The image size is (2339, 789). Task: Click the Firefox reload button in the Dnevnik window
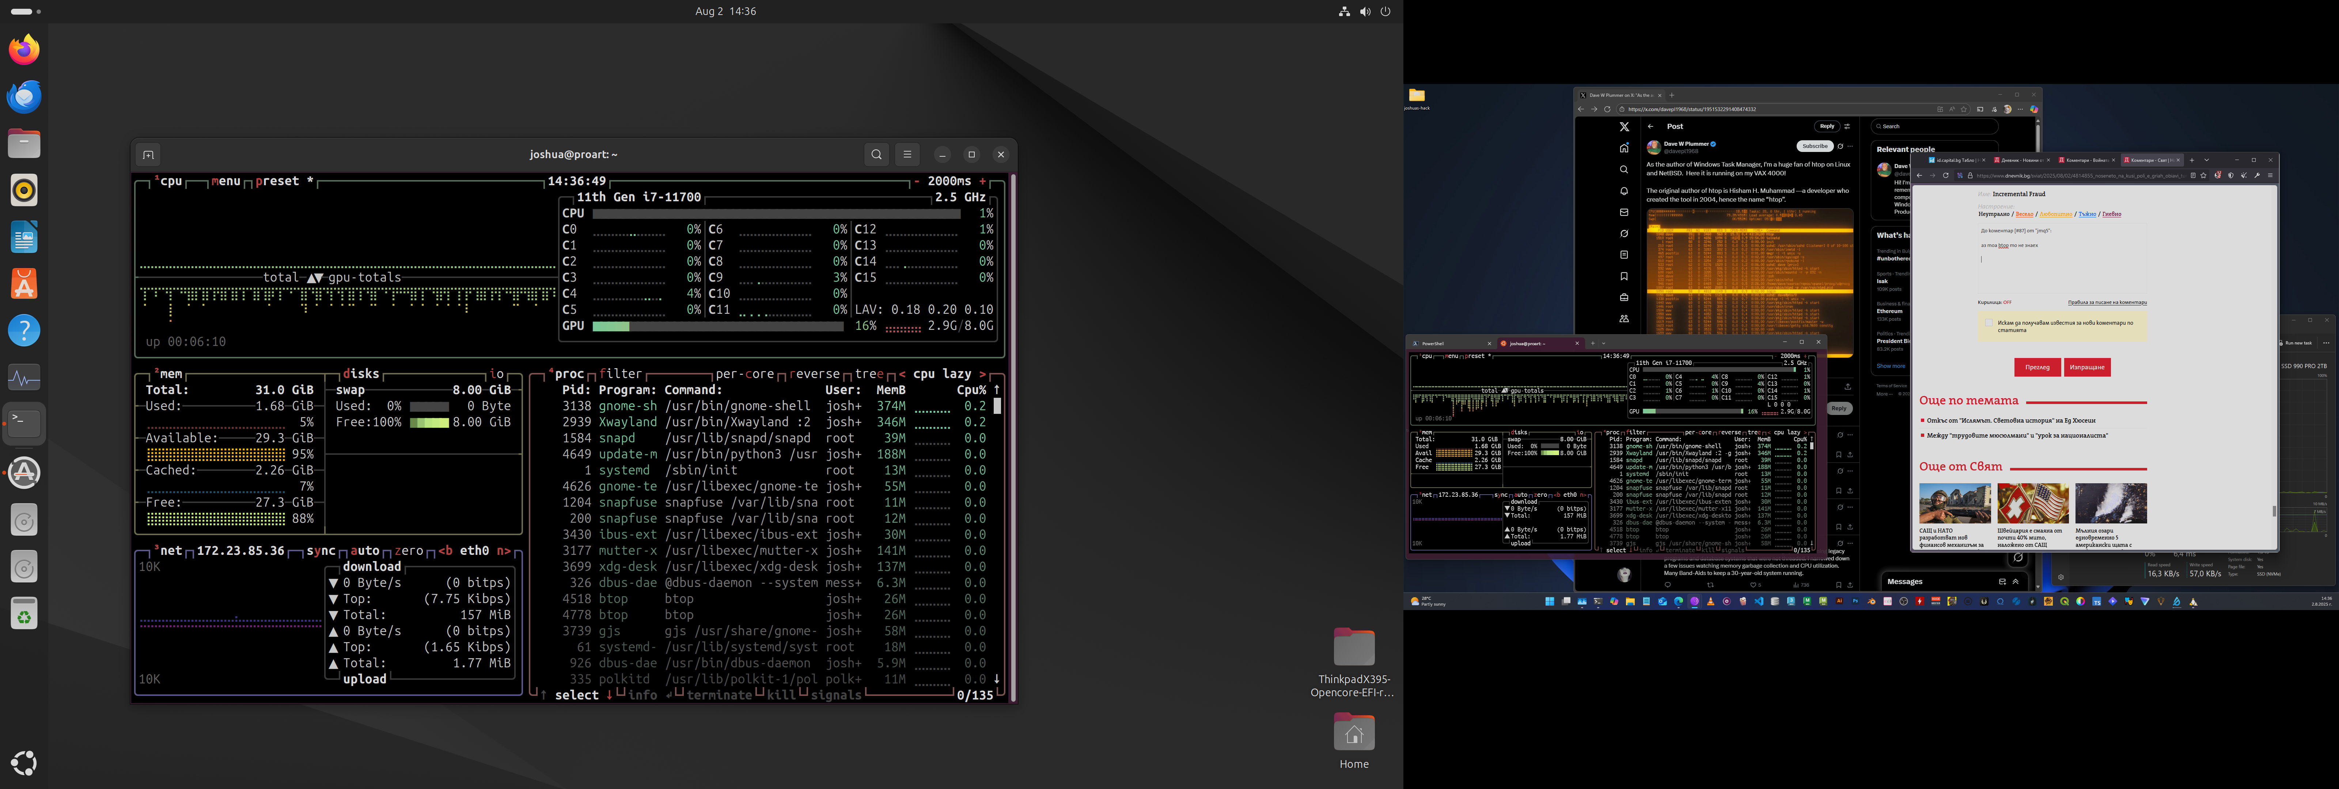1946,175
